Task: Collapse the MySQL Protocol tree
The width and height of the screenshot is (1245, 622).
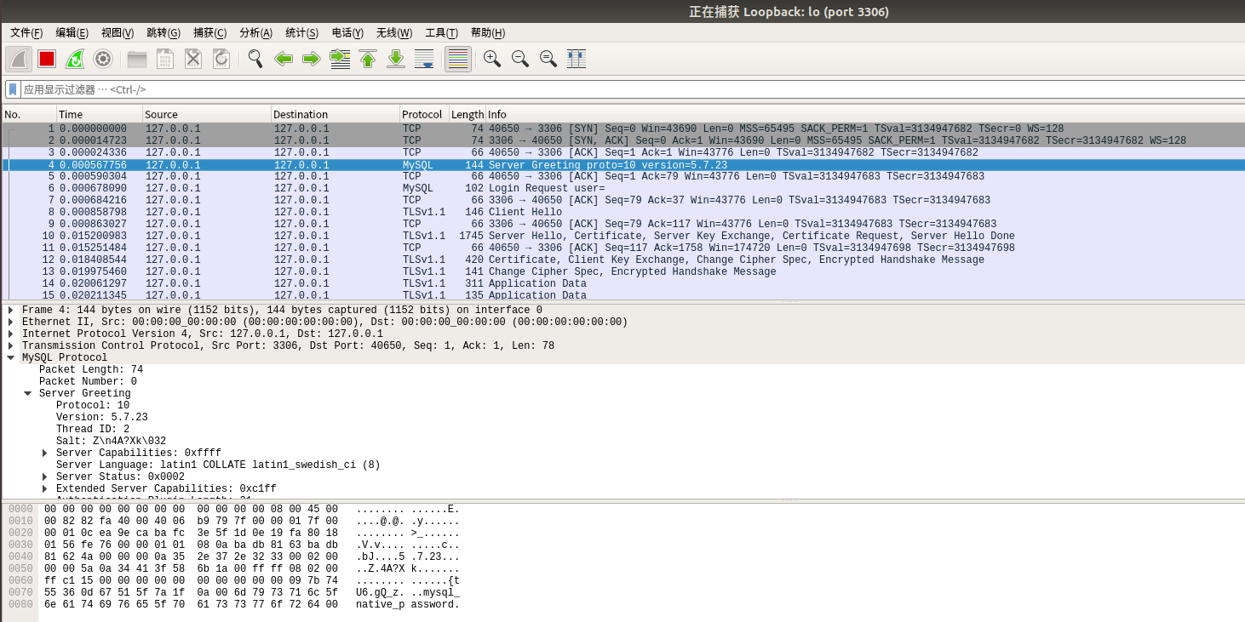Action: (10, 358)
